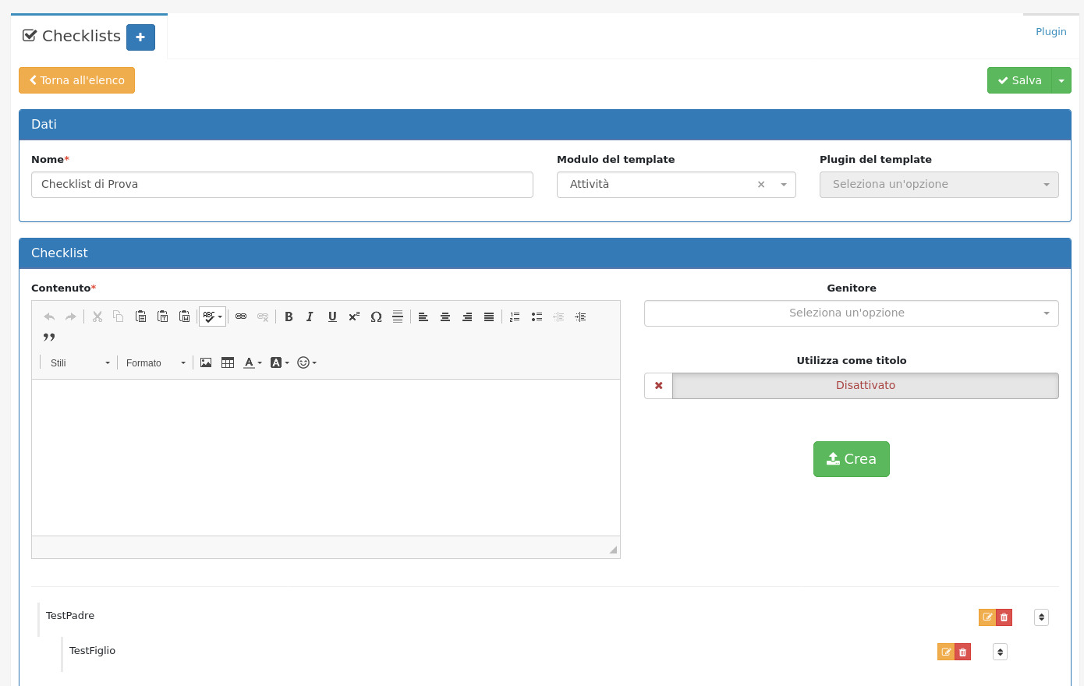Insert a numbered list
1084x686 pixels.
point(515,316)
